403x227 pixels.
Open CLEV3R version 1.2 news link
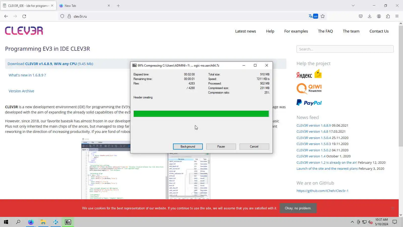[327, 162]
